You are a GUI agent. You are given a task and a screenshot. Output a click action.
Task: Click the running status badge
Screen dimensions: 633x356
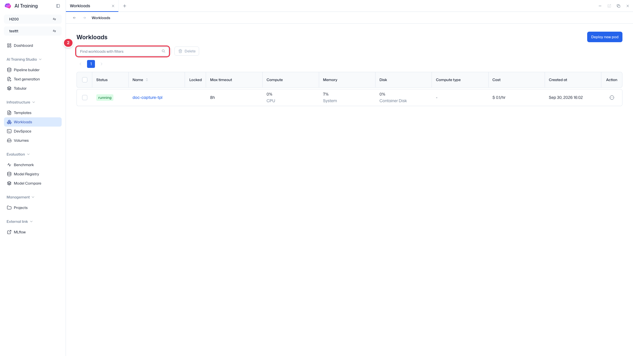[105, 98]
